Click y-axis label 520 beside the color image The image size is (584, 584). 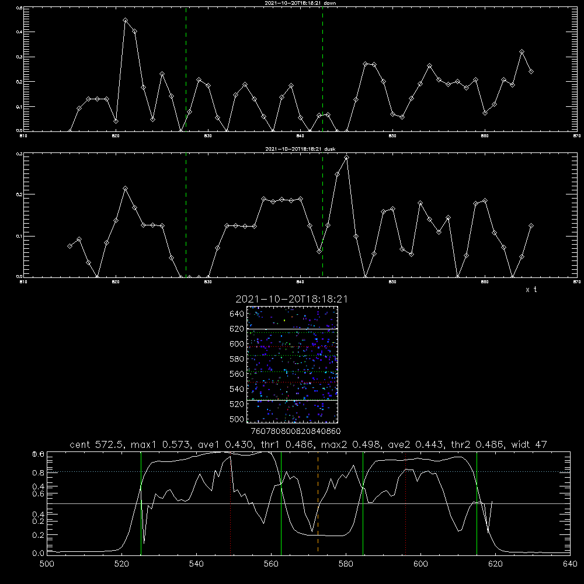(x=237, y=404)
